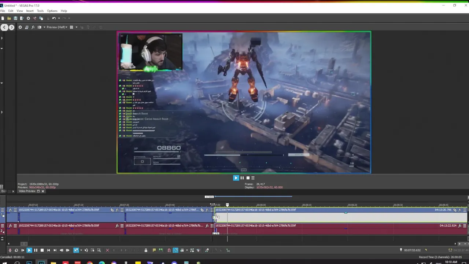
Task: Click the Record microphone icon in transport
Action: [10, 250]
